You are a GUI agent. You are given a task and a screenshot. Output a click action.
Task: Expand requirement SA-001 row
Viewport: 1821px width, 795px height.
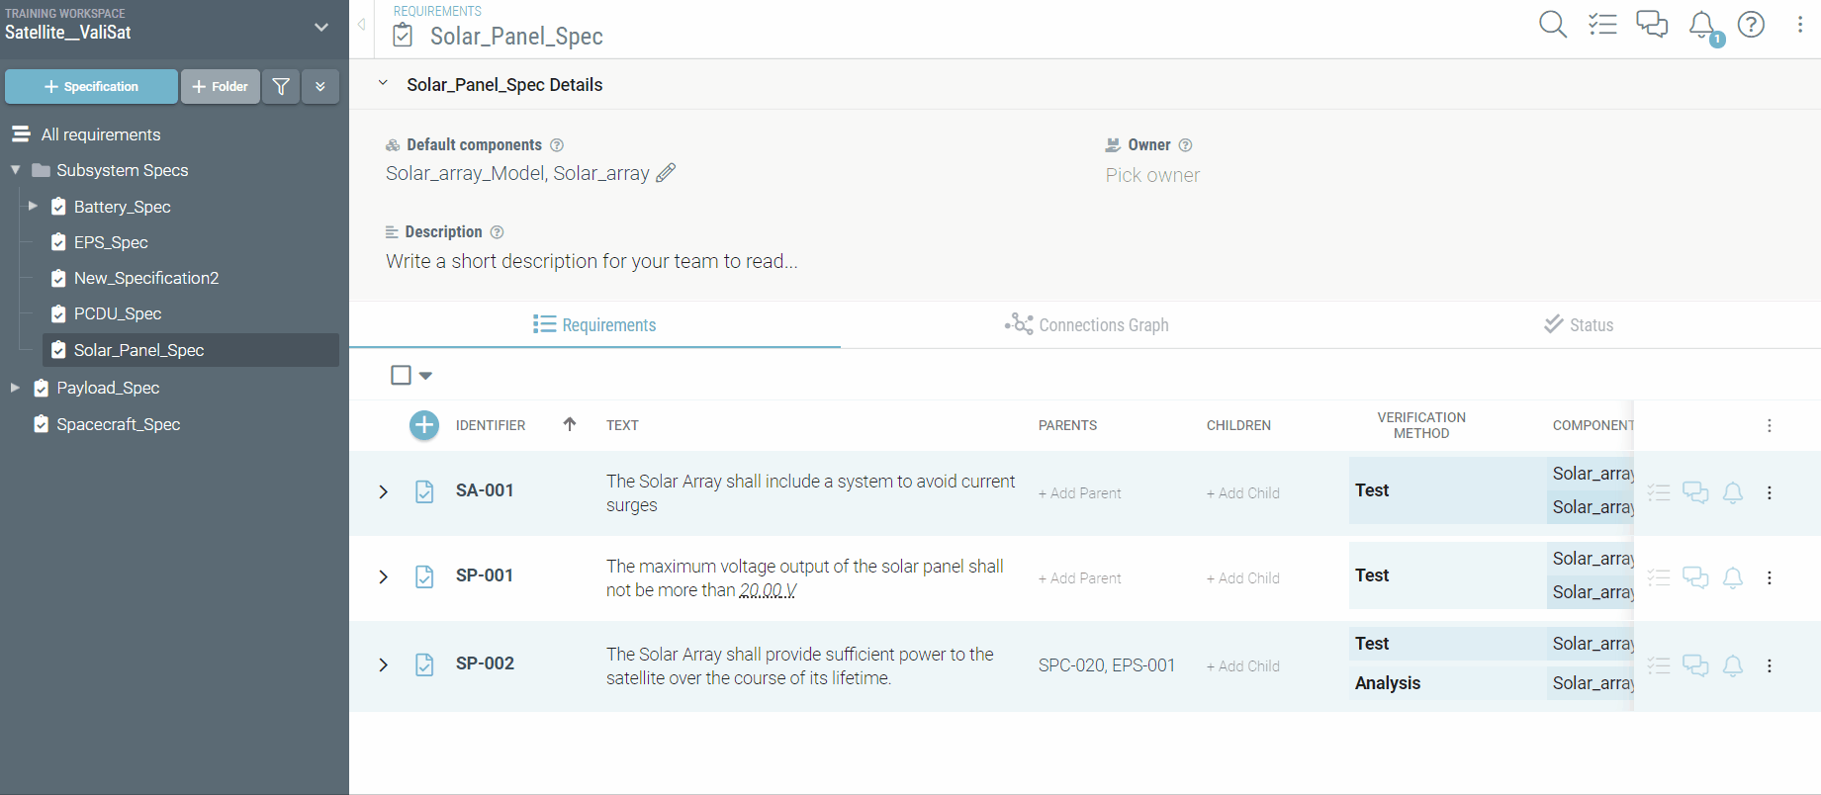pos(384,492)
